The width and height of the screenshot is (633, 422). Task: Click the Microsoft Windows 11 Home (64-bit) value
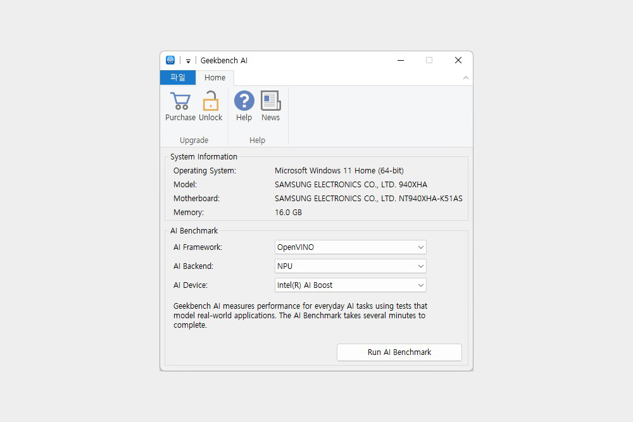point(339,171)
